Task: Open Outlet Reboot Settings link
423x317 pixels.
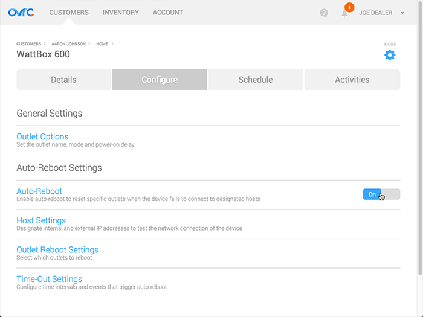Action: click(57, 249)
